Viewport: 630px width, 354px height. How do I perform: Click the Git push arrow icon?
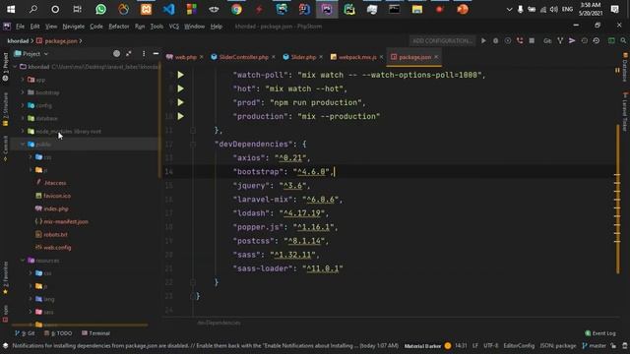[x=572, y=41]
